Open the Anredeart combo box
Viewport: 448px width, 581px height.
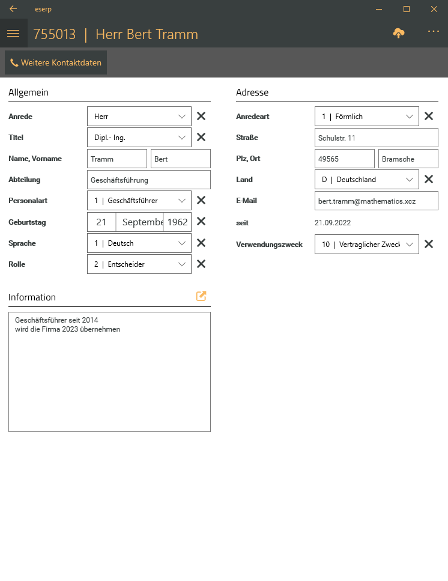367,117
